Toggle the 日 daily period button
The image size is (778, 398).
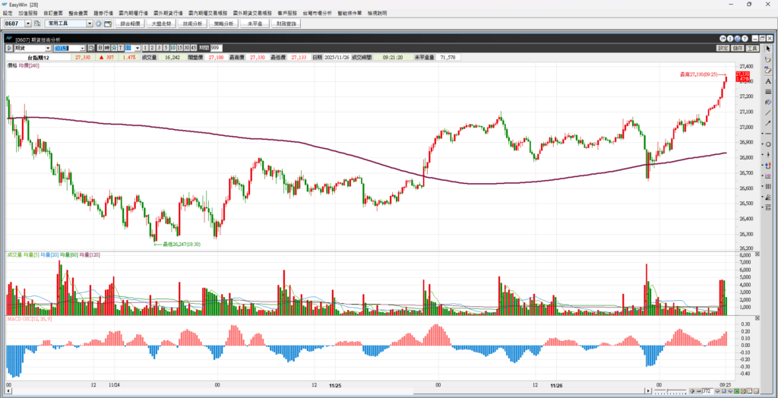[x=99, y=48]
